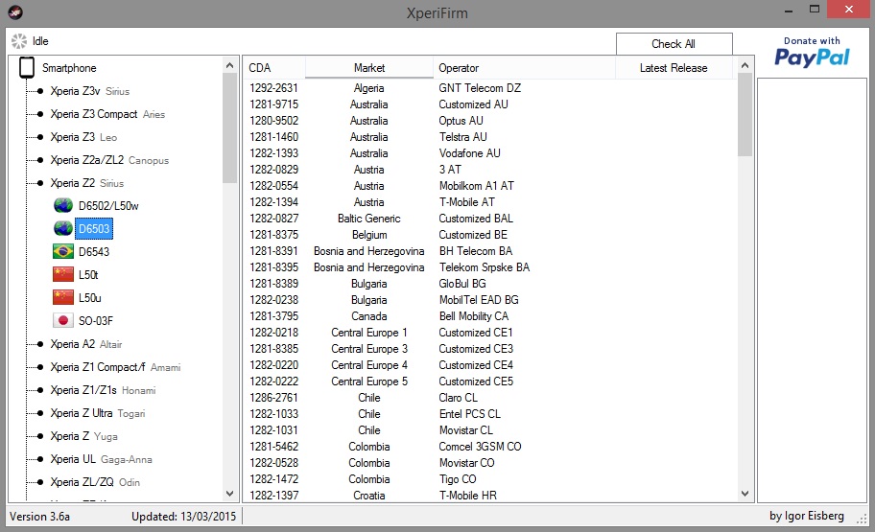This screenshot has width=875, height=532.
Task: Select the BH Telecom BA row
Action: point(490,251)
